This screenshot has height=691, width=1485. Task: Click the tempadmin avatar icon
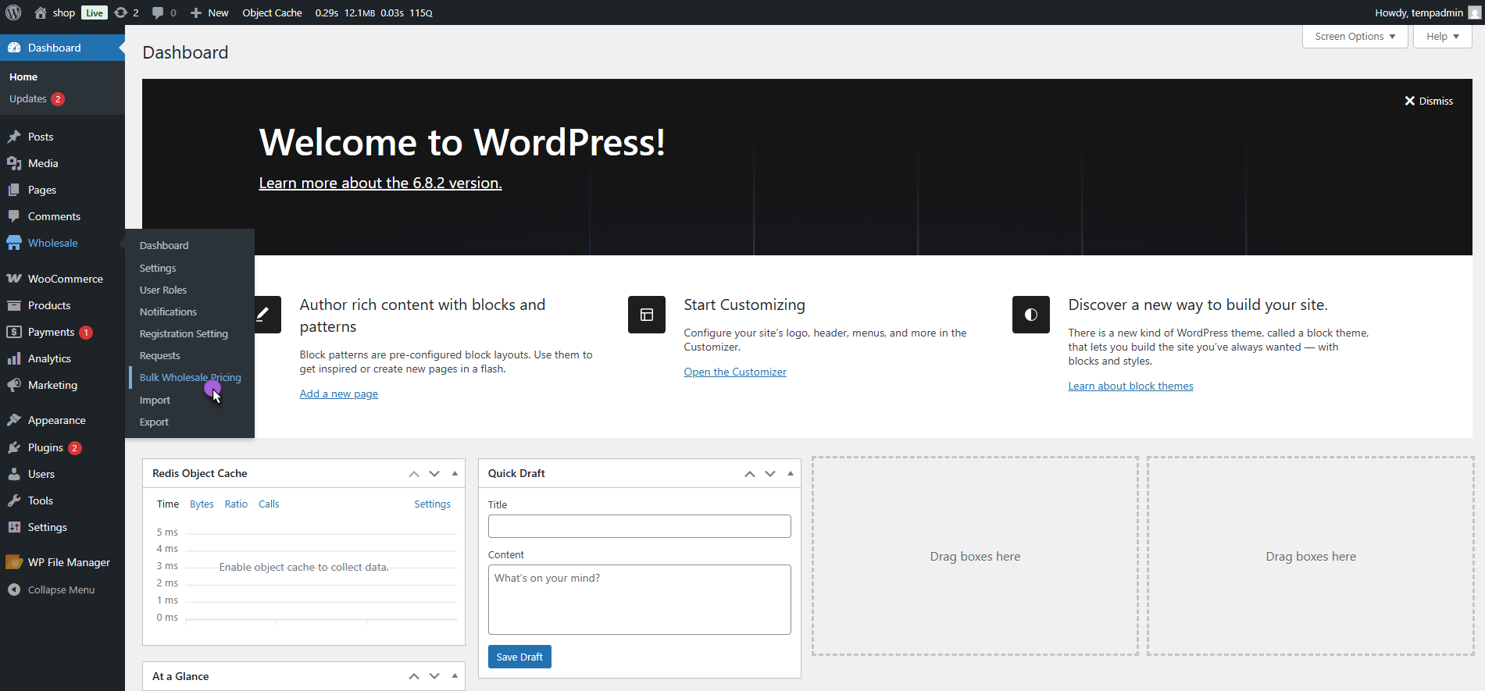pos(1474,12)
